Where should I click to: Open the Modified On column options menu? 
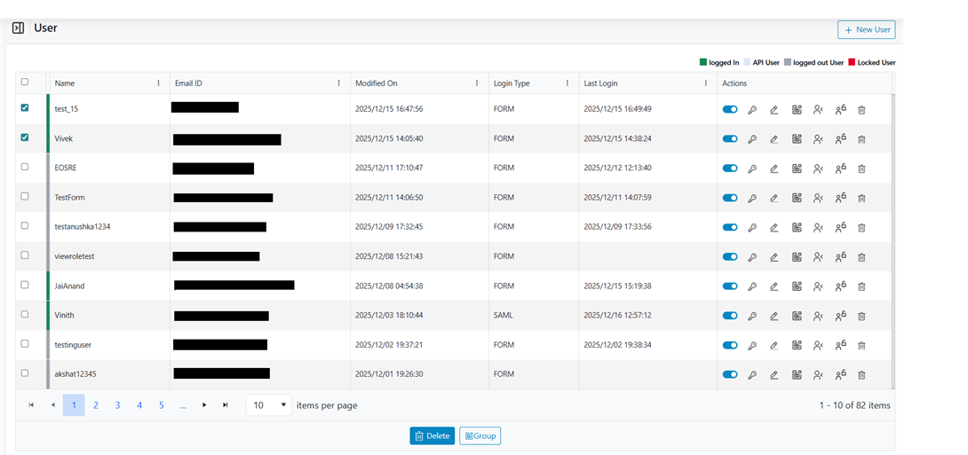pos(477,83)
